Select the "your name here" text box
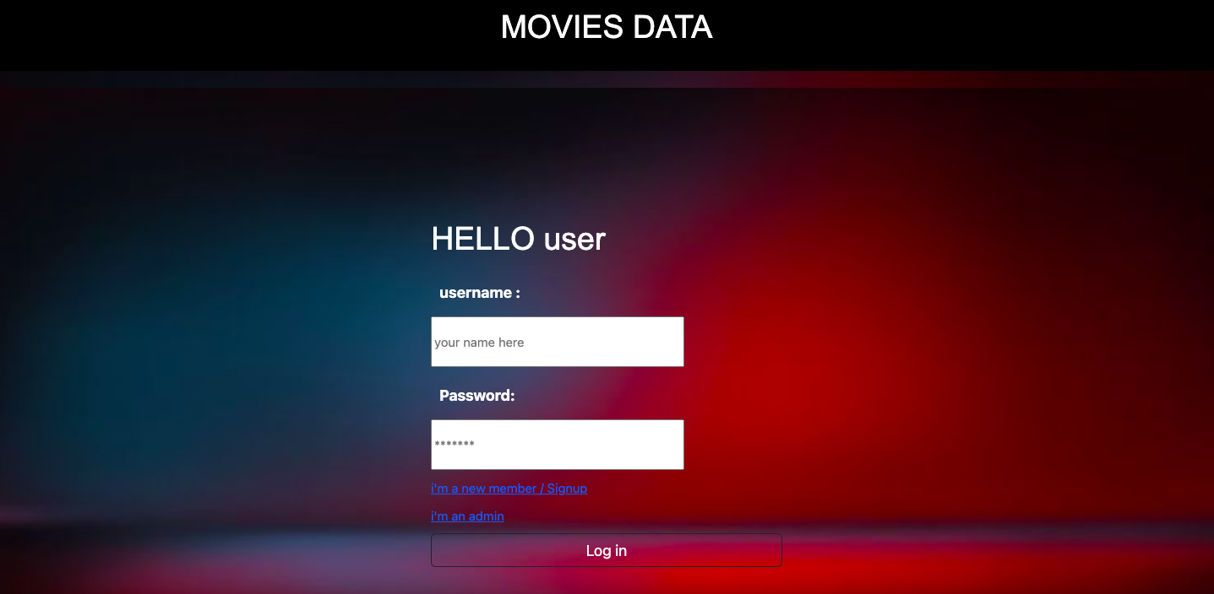 tap(557, 341)
